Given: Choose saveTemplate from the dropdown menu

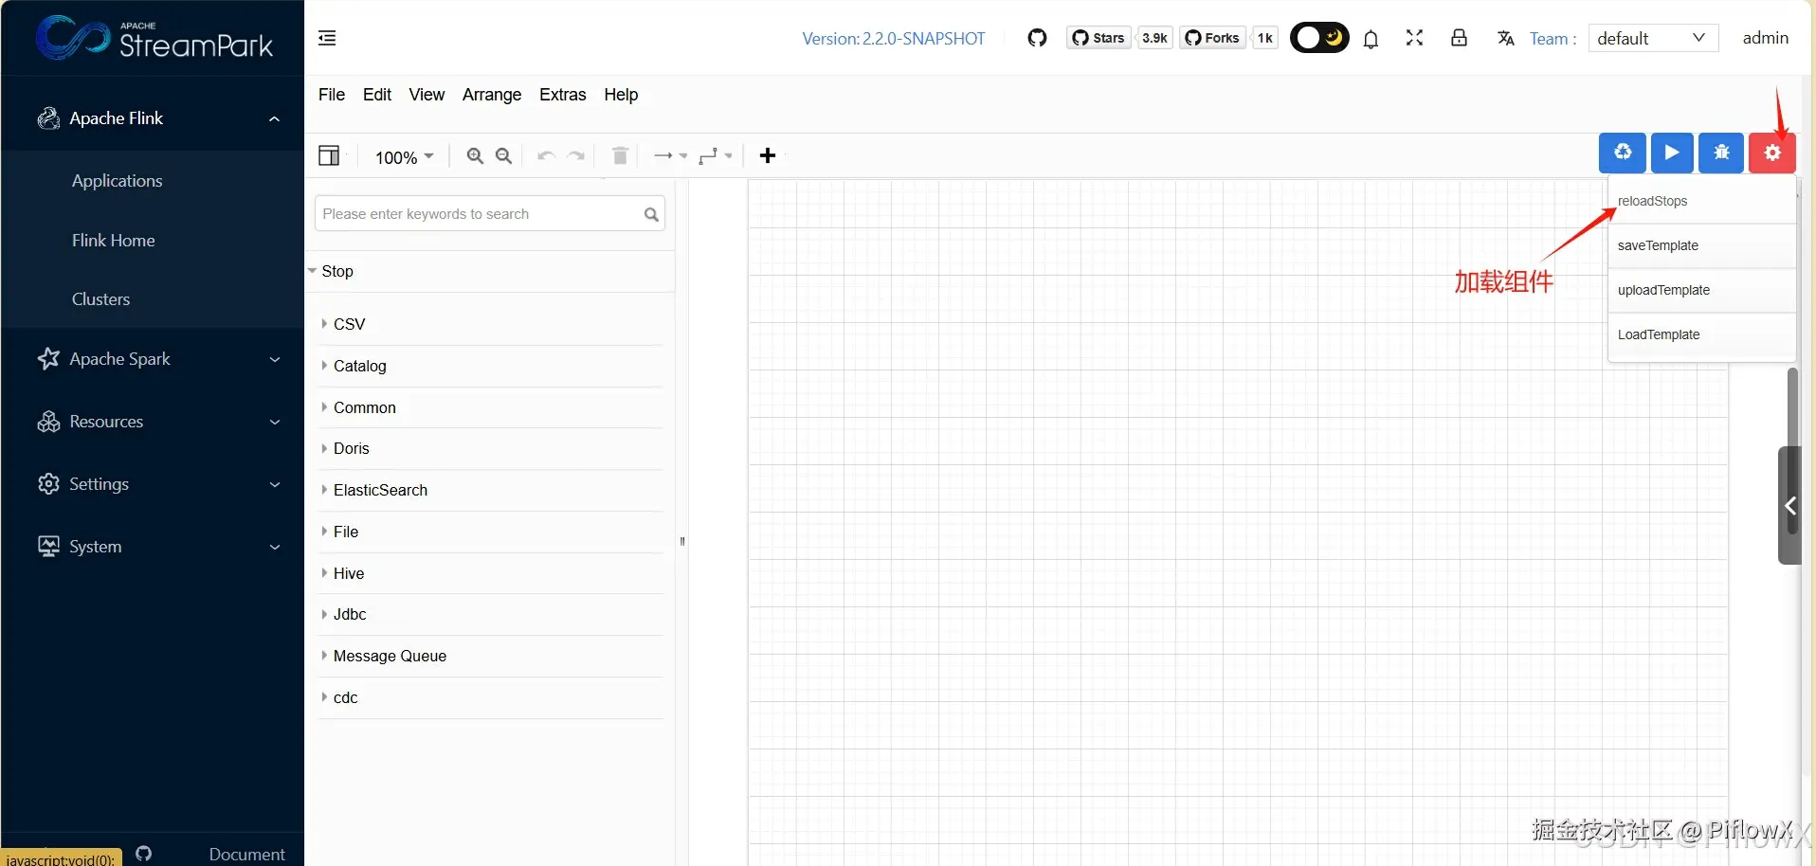Looking at the screenshot, I should tap(1702, 245).
